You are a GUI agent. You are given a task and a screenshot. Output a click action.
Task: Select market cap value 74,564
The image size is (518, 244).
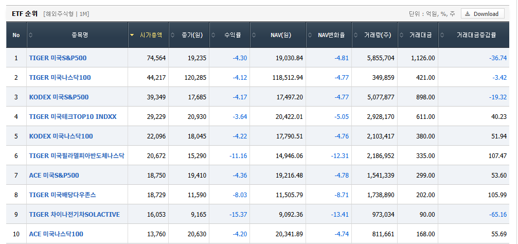click(x=156, y=58)
